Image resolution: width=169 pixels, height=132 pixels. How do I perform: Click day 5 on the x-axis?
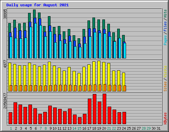[x=31, y=128]
